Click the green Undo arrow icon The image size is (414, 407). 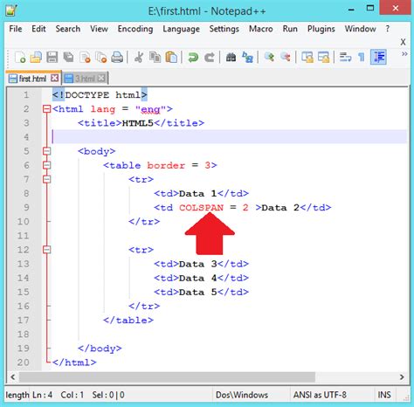193,57
